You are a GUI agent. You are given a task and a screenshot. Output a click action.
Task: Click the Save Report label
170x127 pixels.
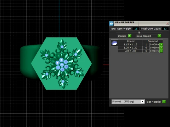(144, 36)
